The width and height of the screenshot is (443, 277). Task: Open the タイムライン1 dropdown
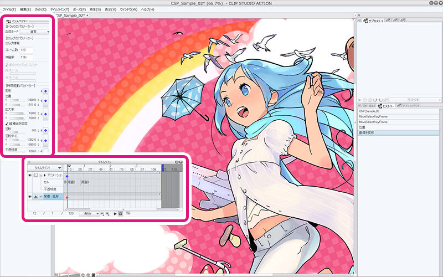[45, 168]
